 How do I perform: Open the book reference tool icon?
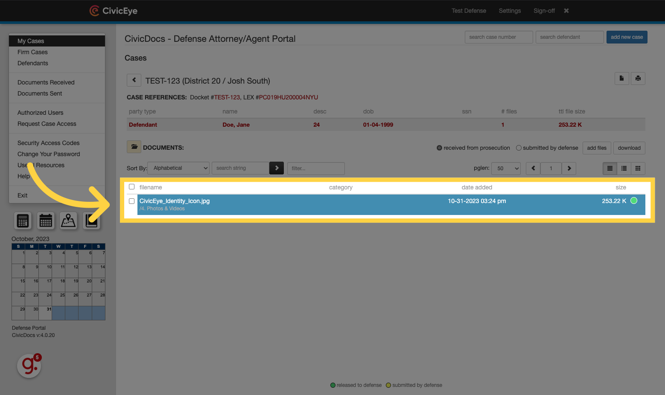pos(91,221)
